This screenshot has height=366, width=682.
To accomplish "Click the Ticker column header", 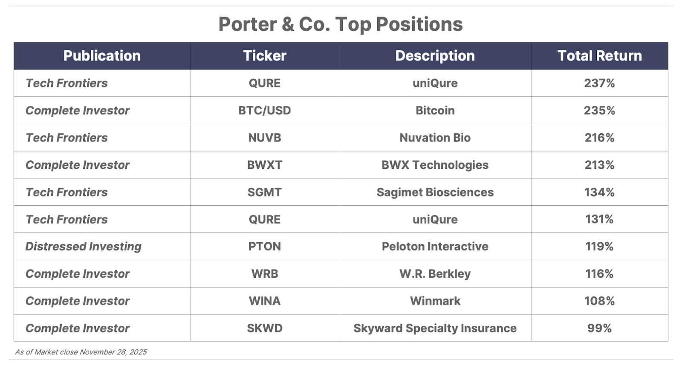I will [265, 56].
